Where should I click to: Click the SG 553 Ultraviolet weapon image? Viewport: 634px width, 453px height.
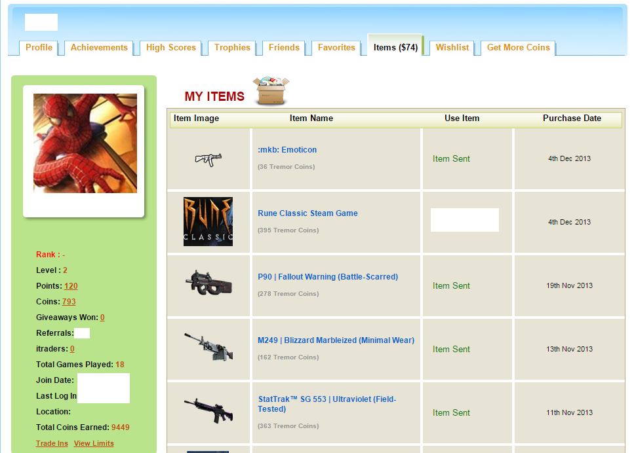pos(208,410)
